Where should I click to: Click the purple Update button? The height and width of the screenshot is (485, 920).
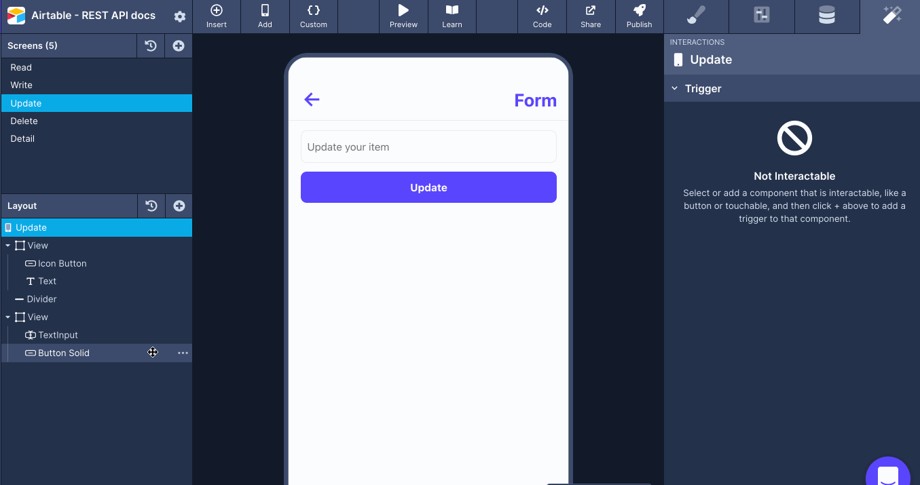[428, 187]
